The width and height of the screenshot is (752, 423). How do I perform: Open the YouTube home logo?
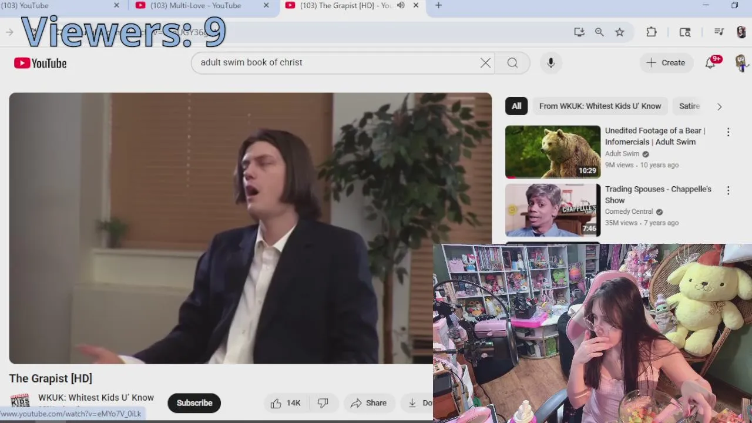tap(40, 63)
